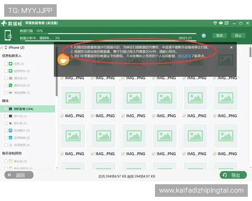Click the 媒体 section heading
The image size is (252, 201).
pyautogui.click(x=5, y=101)
